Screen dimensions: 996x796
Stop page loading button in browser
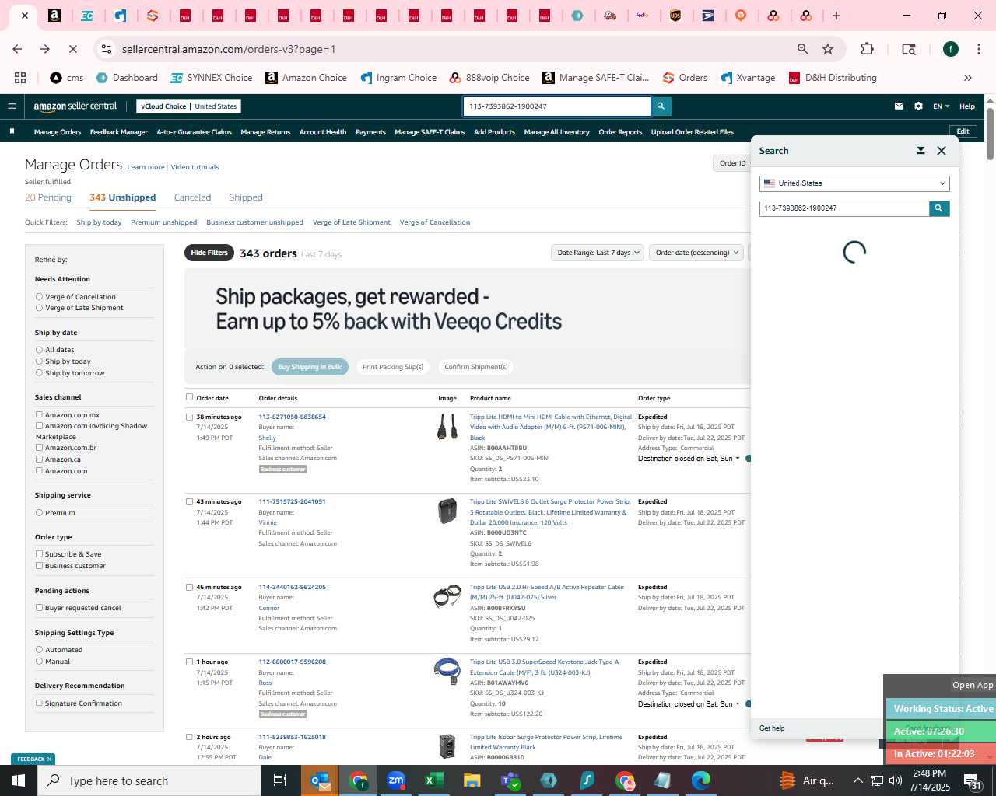72,49
